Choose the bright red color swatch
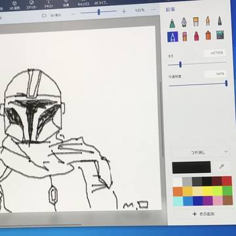This screenshot has height=236, width=236. point(227,180)
